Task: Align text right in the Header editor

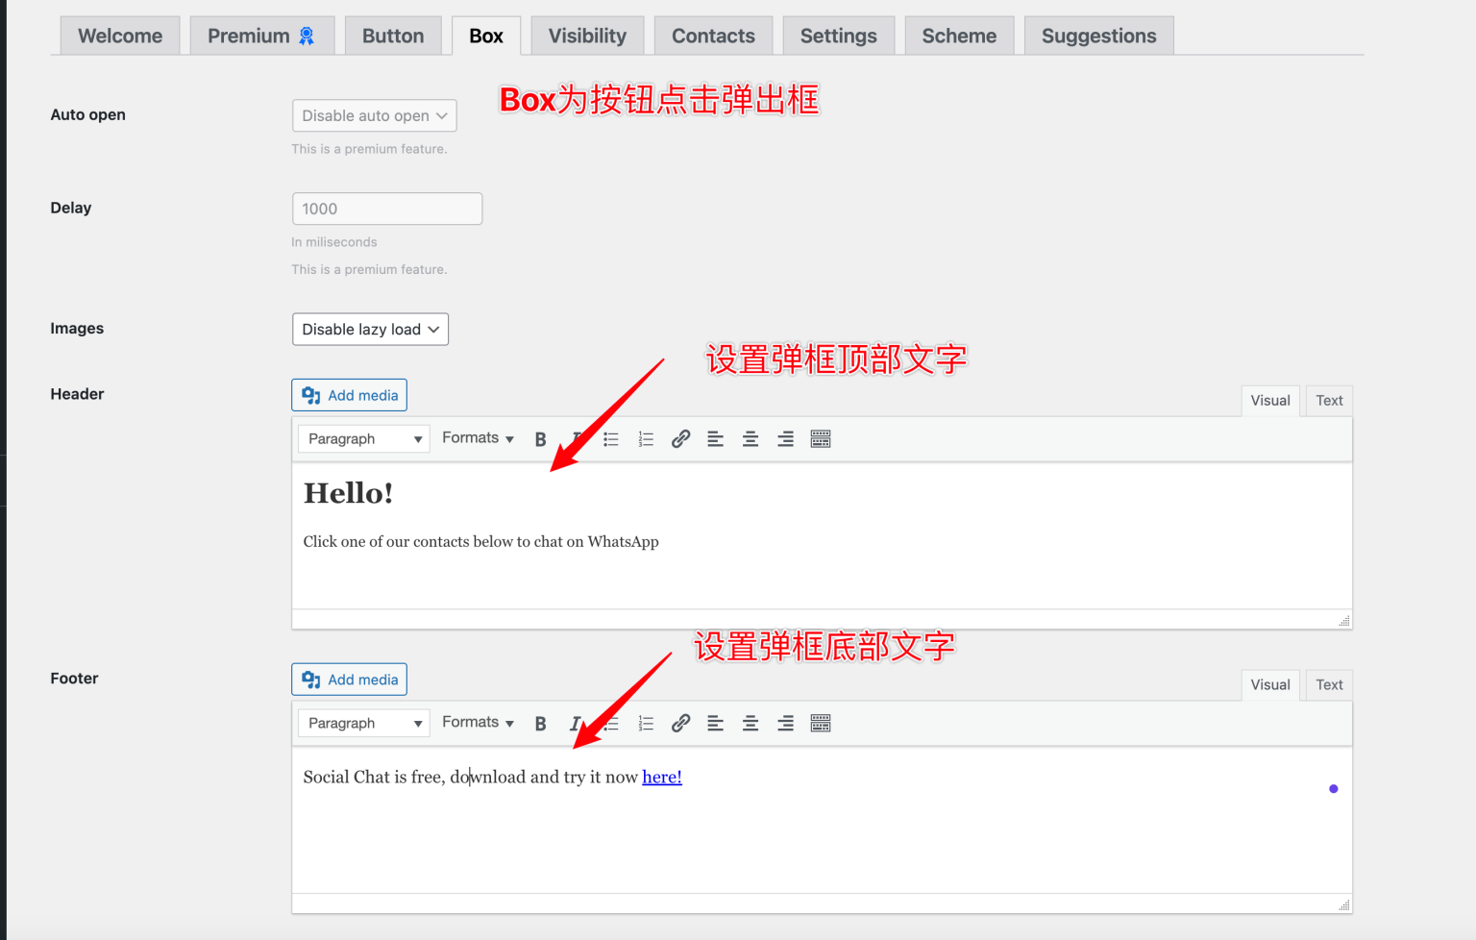Action: tap(785, 438)
